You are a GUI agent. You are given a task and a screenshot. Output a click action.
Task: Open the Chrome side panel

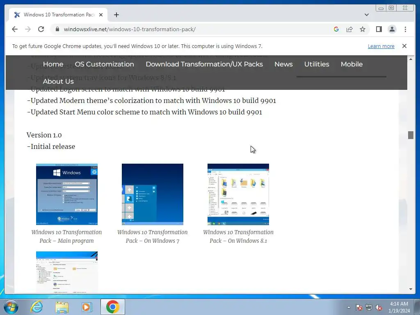pyautogui.click(x=379, y=29)
